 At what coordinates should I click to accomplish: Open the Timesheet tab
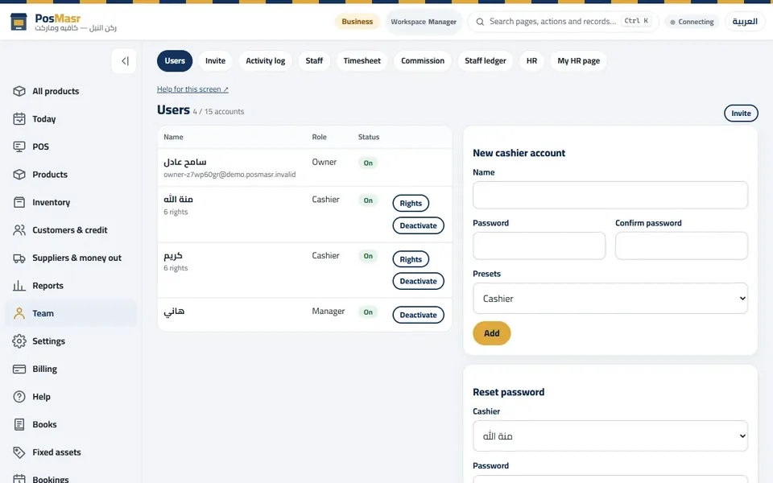tap(362, 60)
